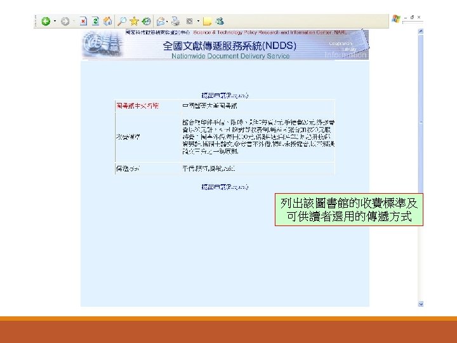Click the green Back arrow button

click(46, 22)
